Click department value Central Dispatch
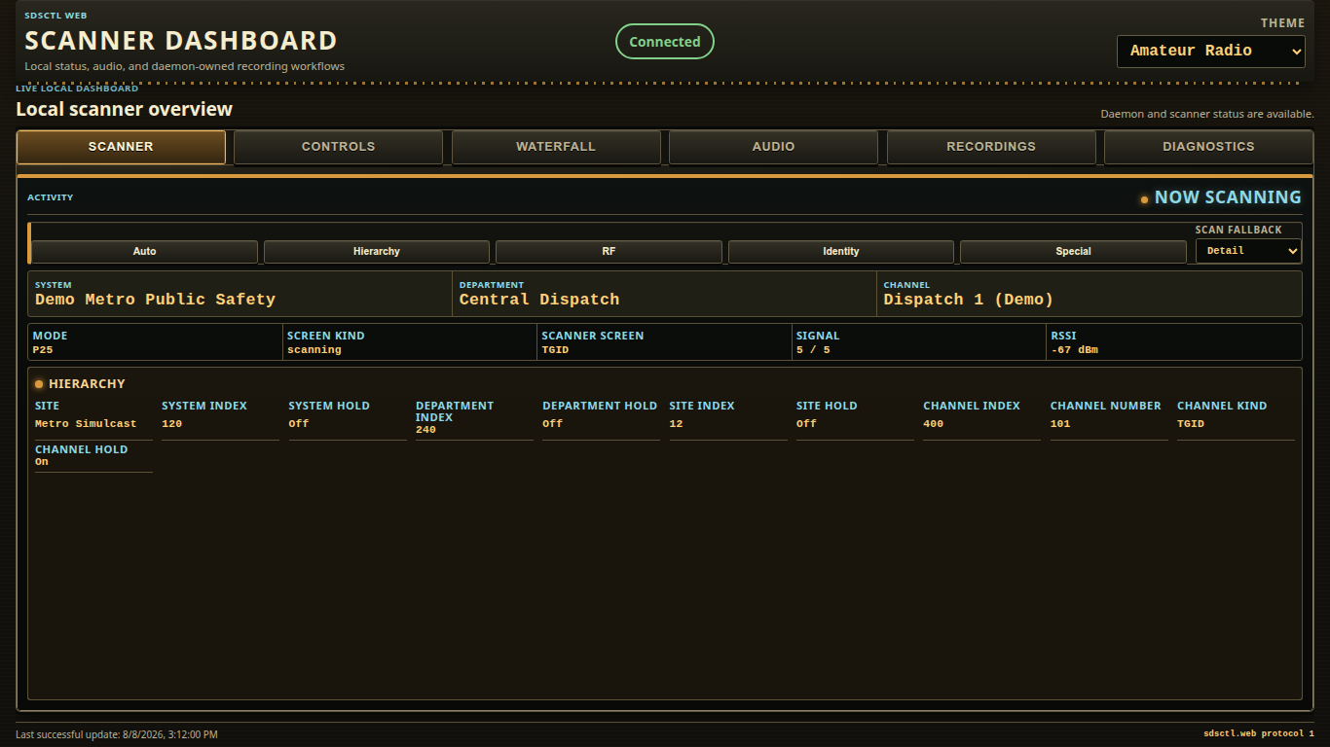The width and height of the screenshot is (1330, 747). (x=539, y=300)
